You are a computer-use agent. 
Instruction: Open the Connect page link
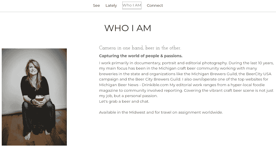click(x=155, y=5)
